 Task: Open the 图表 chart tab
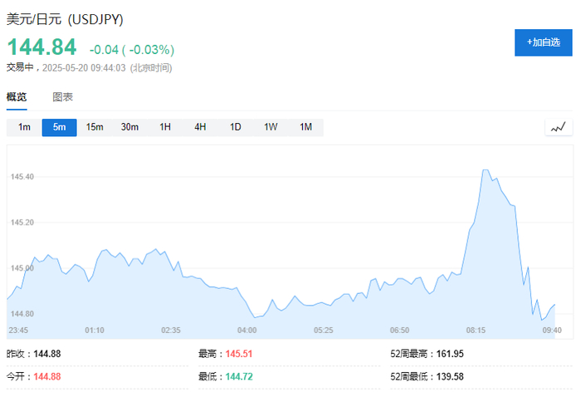coord(62,97)
